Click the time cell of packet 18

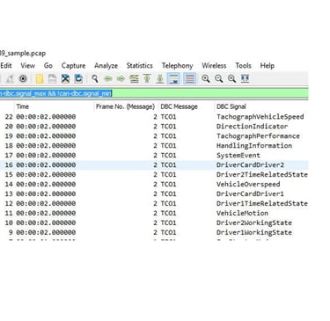[x=46, y=146]
